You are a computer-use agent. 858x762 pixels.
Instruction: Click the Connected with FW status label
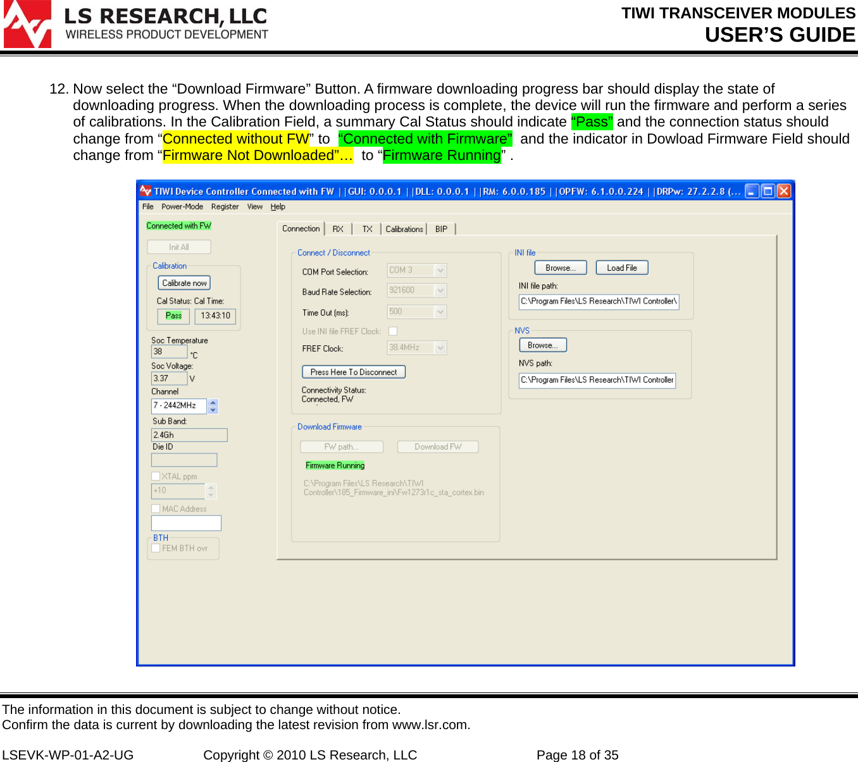click(179, 226)
